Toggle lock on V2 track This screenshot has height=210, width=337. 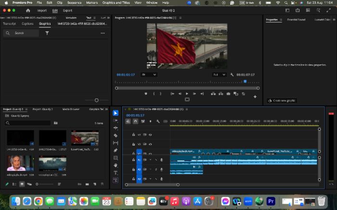[133, 144]
